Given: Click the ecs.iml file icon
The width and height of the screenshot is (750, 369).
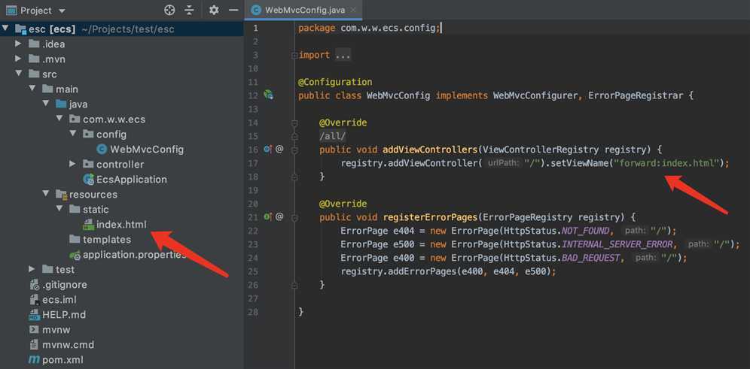Looking at the screenshot, I should coord(34,300).
